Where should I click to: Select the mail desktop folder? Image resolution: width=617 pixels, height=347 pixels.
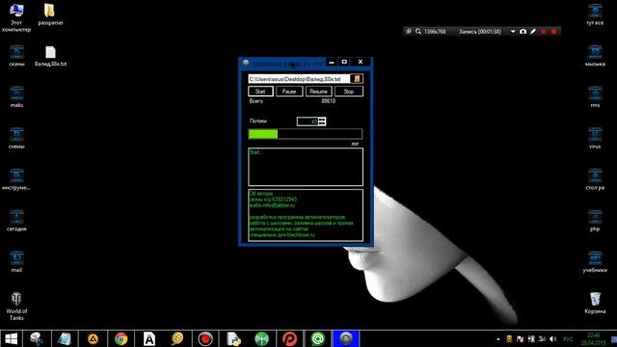coord(16,261)
